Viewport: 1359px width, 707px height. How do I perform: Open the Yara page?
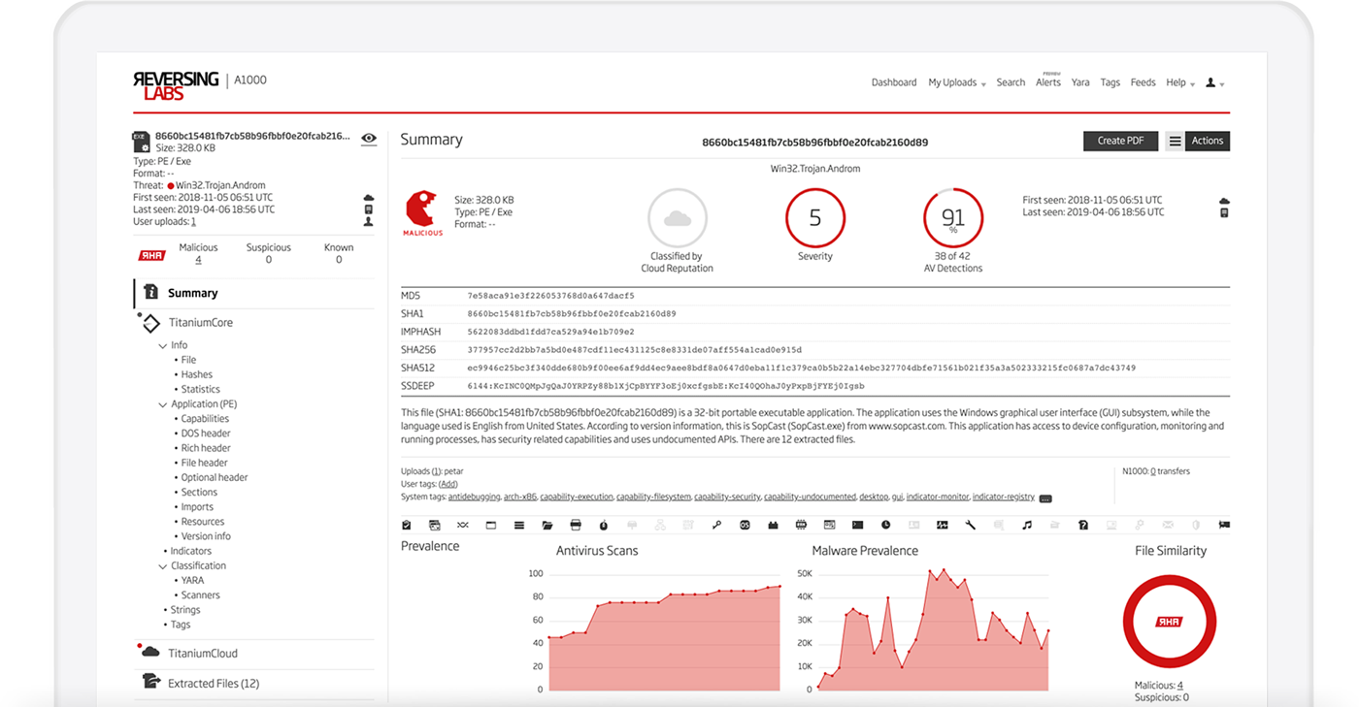tap(1080, 83)
